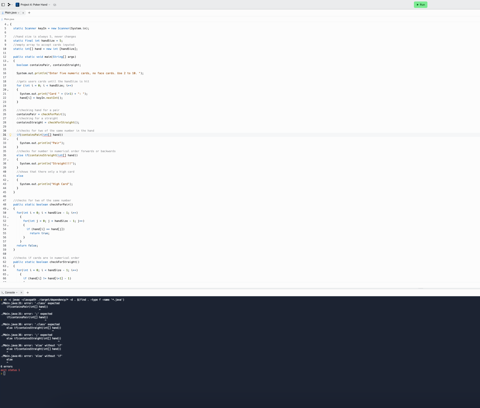The width and height of the screenshot is (480, 408).
Task: Collapse the main method fold at line 13
Action: coord(8,61)
